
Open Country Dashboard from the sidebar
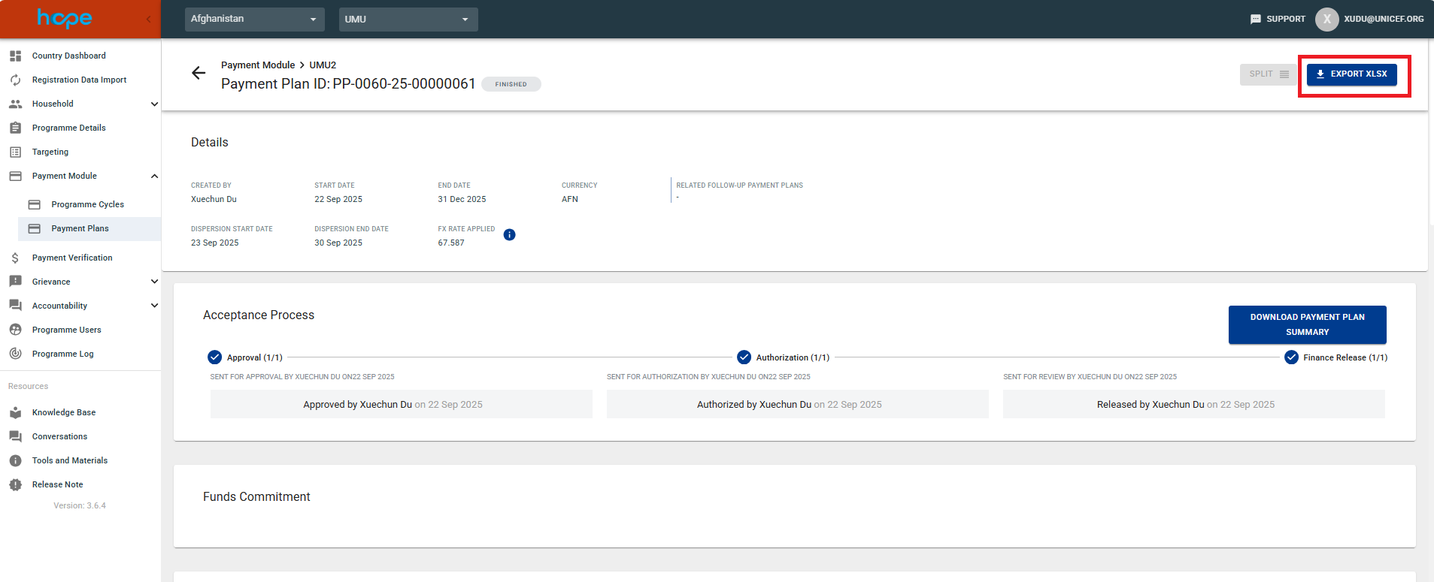[68, 56]
